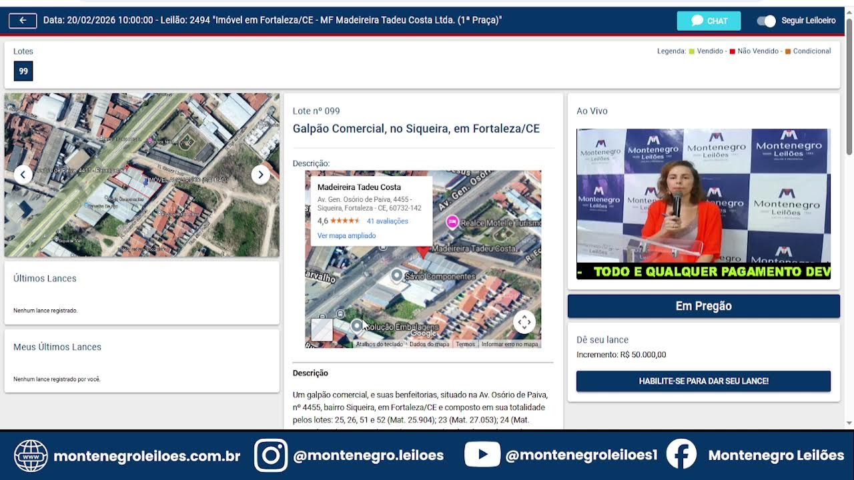This screenshot has height=480, width=854.
Task: Click the Em Pregão status bar
Action: click(x=703, y=306)
